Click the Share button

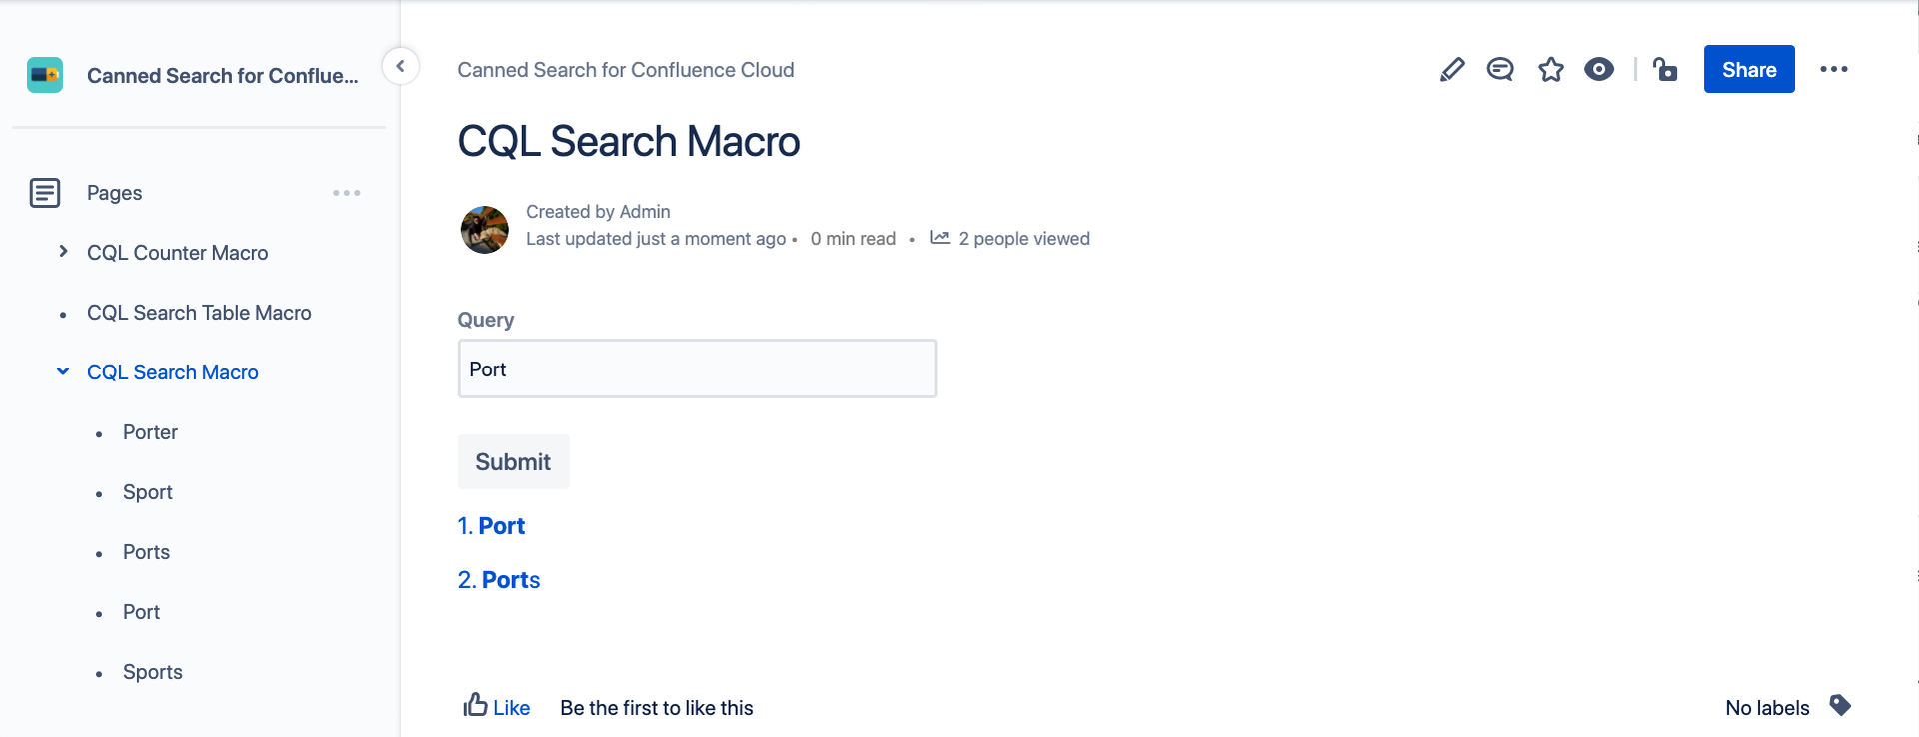tap(1749, 70)
